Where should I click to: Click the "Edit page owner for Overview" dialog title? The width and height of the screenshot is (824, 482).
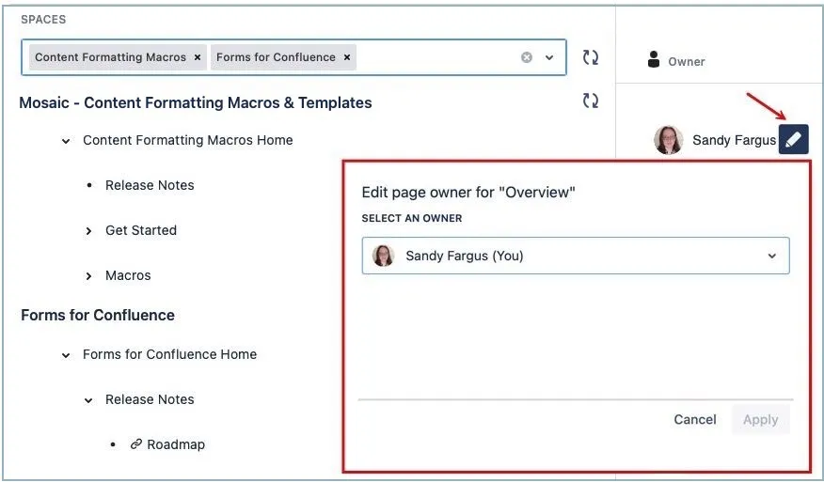[468, 193]
